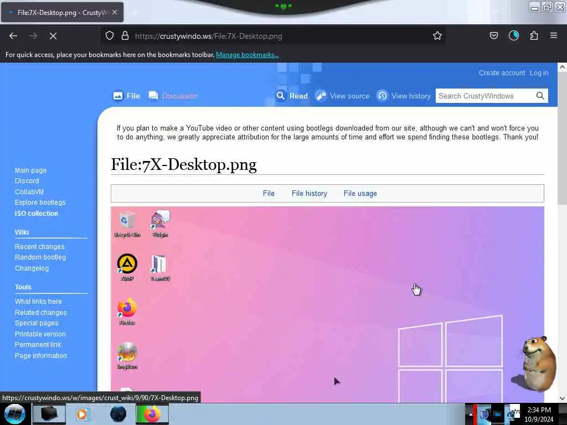Open Recent changes in sidebar
Screen dimensions: 567x425
coord(39,247)
